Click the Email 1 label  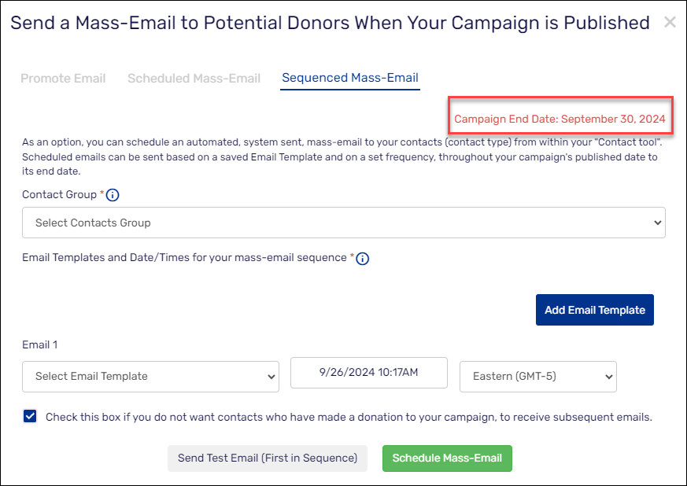click(40, 344)
